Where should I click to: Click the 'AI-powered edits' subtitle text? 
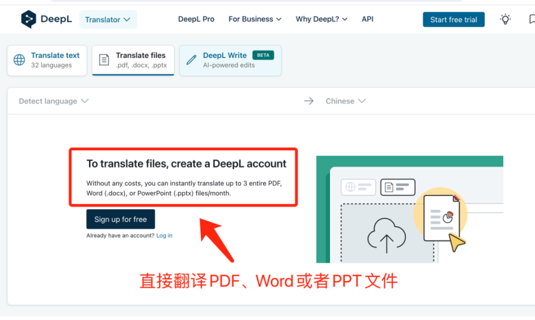pos(229,65)
